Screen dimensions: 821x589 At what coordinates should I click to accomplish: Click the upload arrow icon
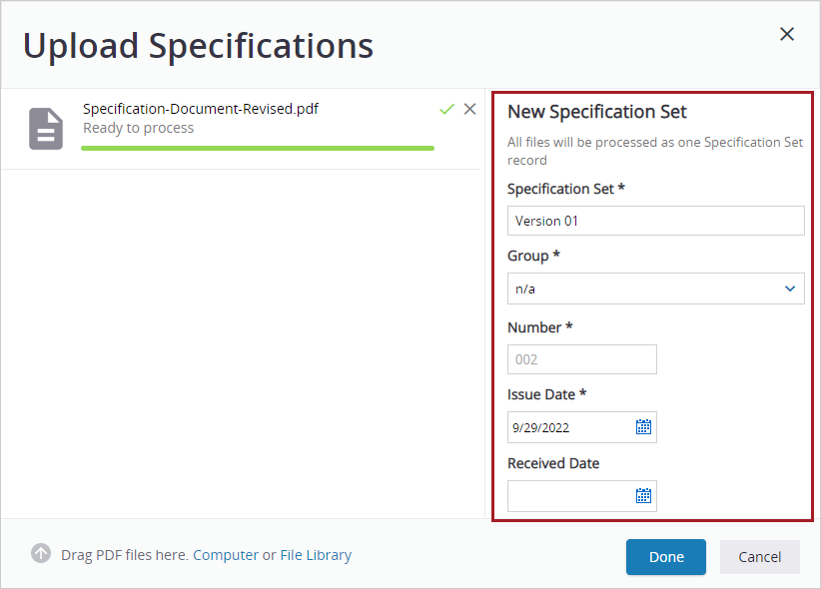tap(41, 553)
